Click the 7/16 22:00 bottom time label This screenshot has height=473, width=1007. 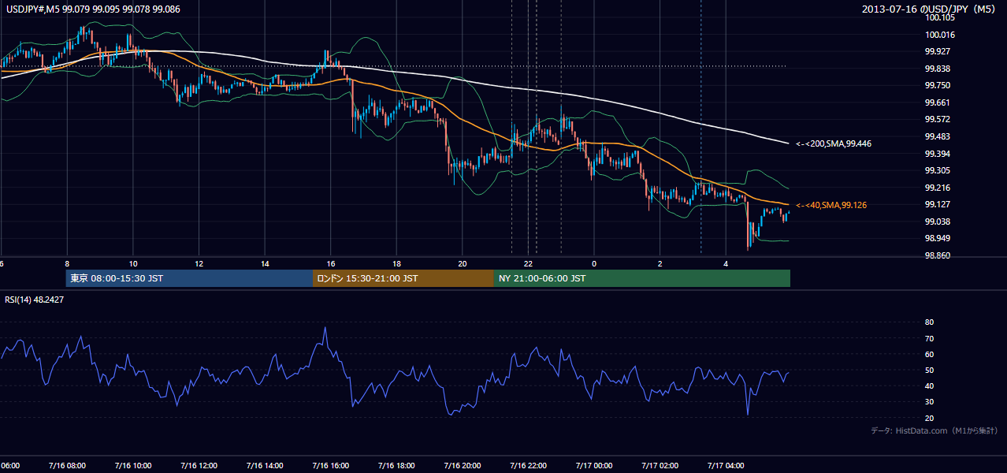click(x=529, y=465)
